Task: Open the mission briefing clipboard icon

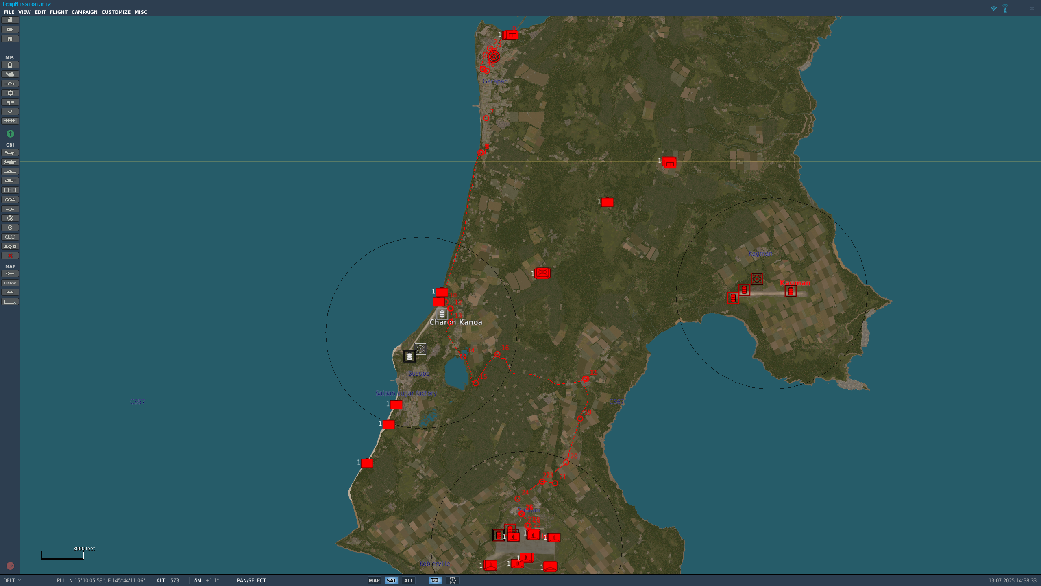Action: (x=10, y=65)
